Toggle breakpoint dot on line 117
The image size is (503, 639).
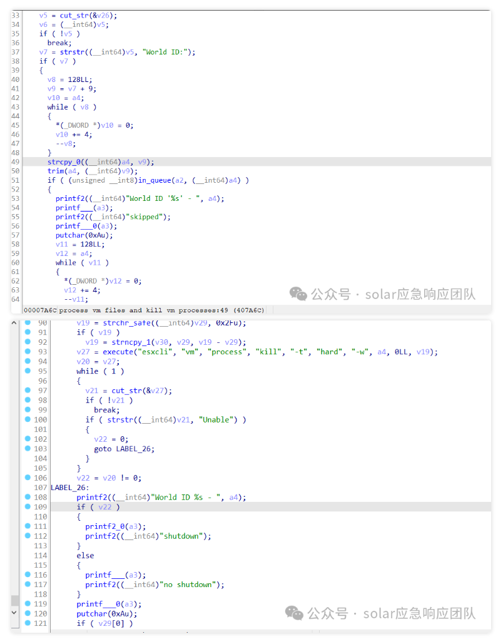pos(28,584)
